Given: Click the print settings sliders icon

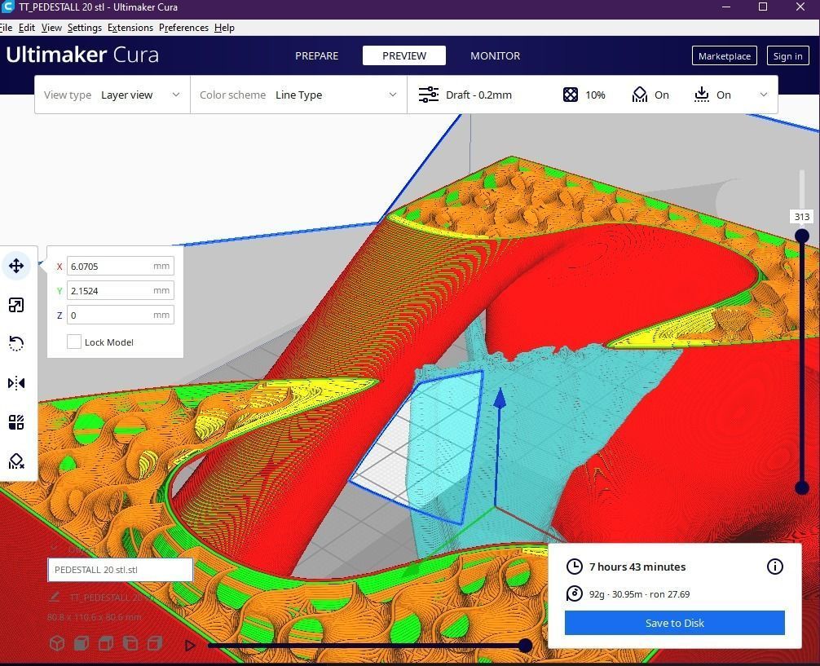Looking at the screenshot, I should pos(428,95).
